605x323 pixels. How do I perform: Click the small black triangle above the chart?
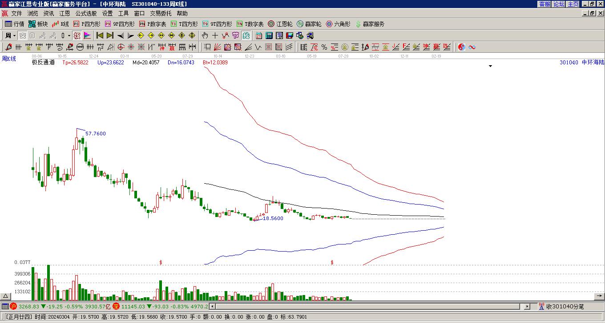(x=491, y=66)
